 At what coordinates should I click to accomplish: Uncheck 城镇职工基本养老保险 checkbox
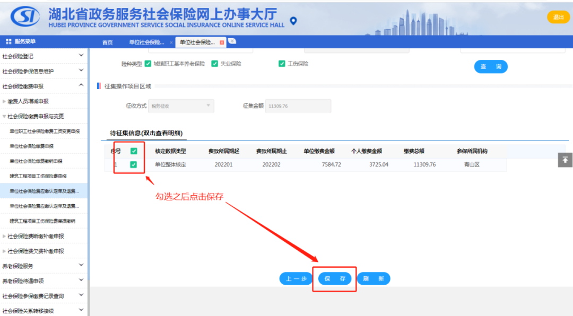[147, 64]
